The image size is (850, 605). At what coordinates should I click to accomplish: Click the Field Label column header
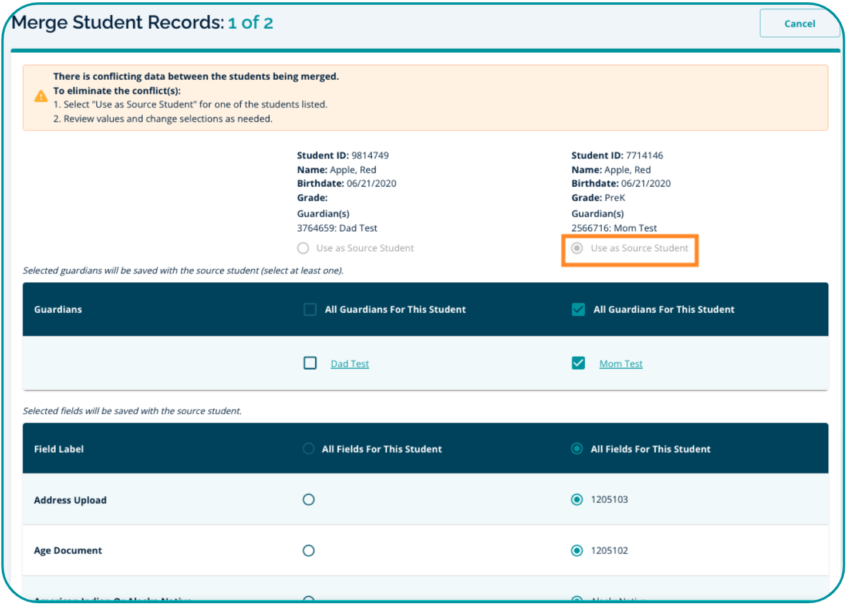click(x=59, y=449)
